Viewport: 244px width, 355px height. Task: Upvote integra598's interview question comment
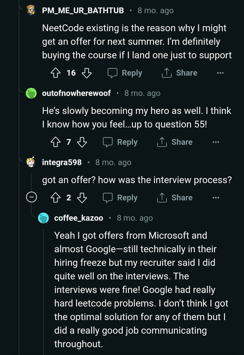click(55, 198)
